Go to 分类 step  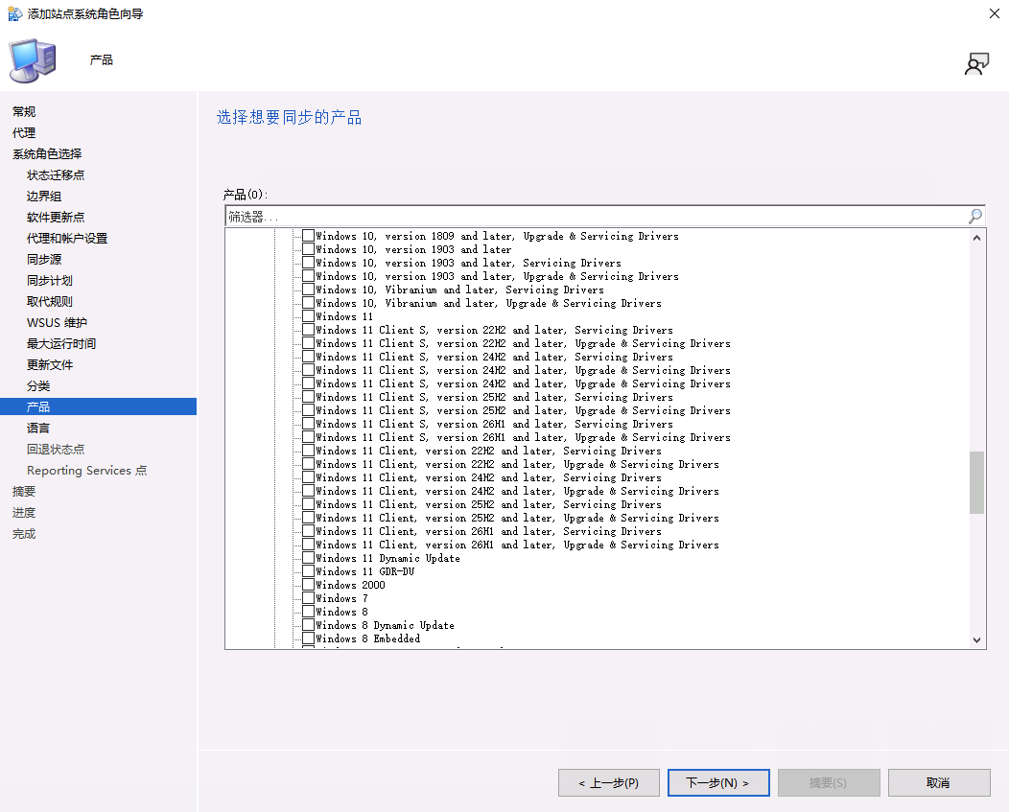(x=38, y=386)
